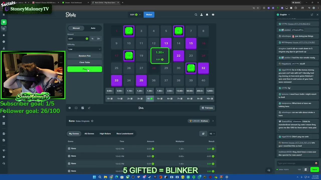This screenshot has height=180, width=321.
Task: Open the High Rollers tab
Action: (105, 133)
